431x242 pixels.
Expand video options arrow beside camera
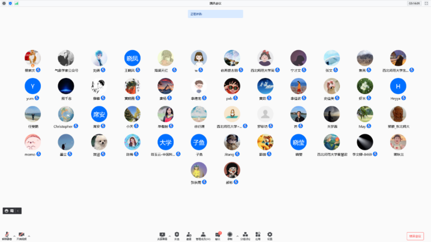point(29,236)
